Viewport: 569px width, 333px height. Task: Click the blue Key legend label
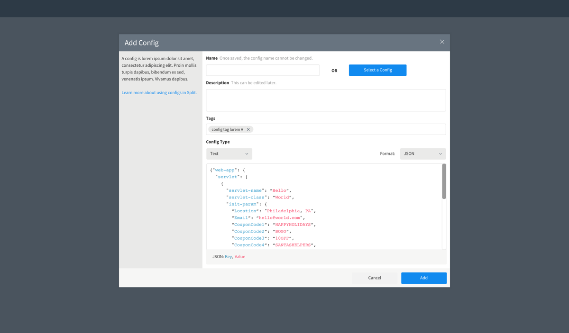click(x=228, y=257)
